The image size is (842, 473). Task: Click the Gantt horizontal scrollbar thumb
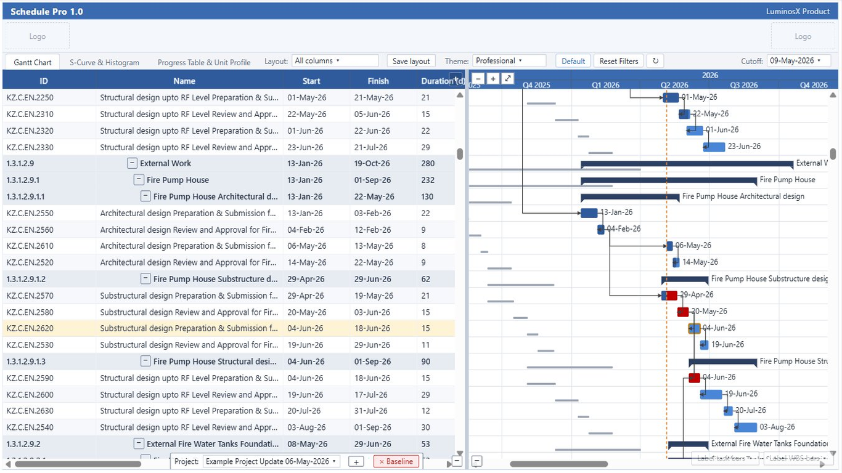pyautogui.click(x=558, y=464)
